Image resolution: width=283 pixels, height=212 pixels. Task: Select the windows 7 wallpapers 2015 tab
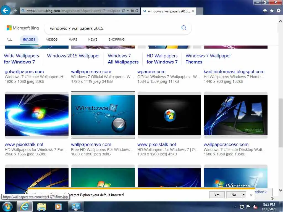pyautogui.click(x=168, y=11)
